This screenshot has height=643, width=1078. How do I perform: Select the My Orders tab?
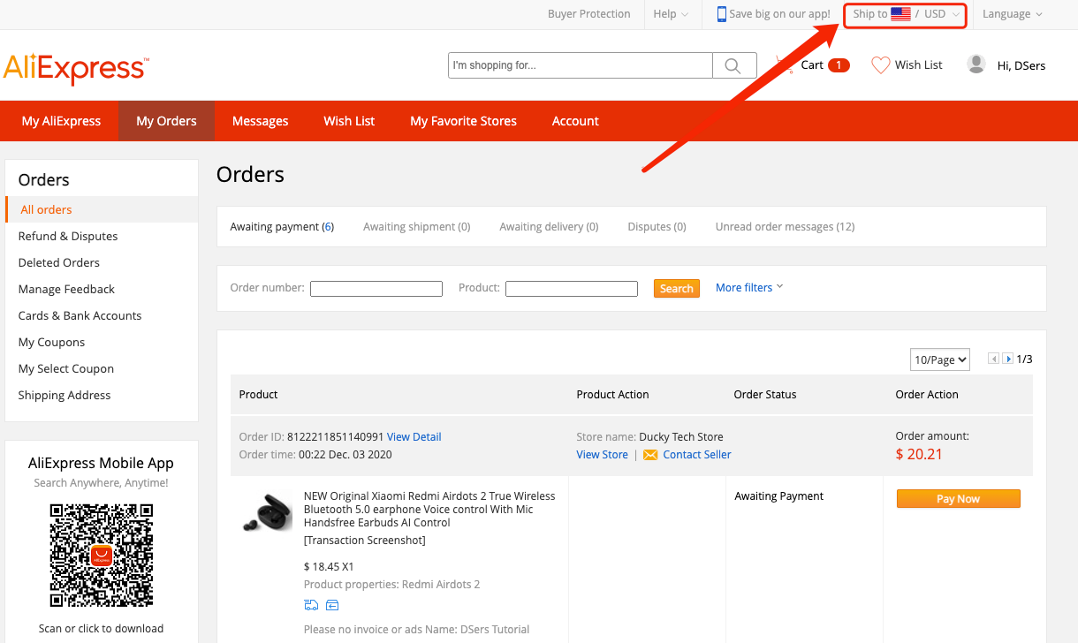tap(166, 121)
